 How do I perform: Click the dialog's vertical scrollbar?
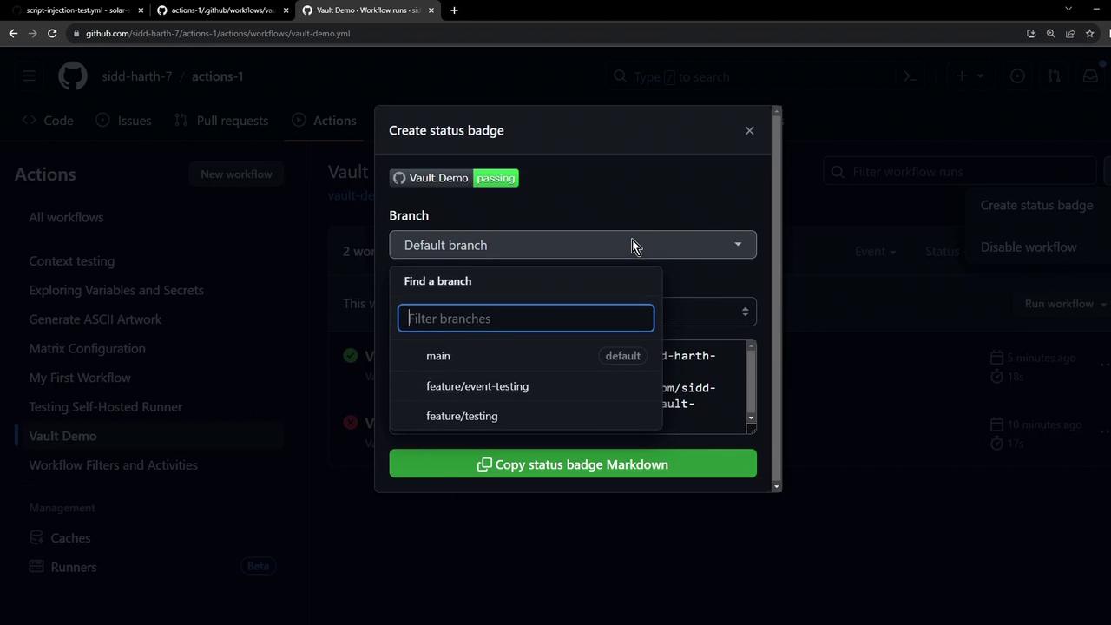click(777, 299)
